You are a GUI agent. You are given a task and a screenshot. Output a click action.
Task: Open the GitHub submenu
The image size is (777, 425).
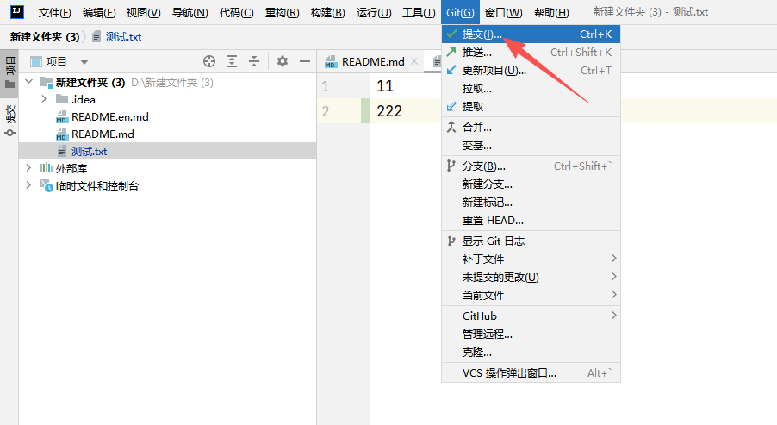(531, 316)
